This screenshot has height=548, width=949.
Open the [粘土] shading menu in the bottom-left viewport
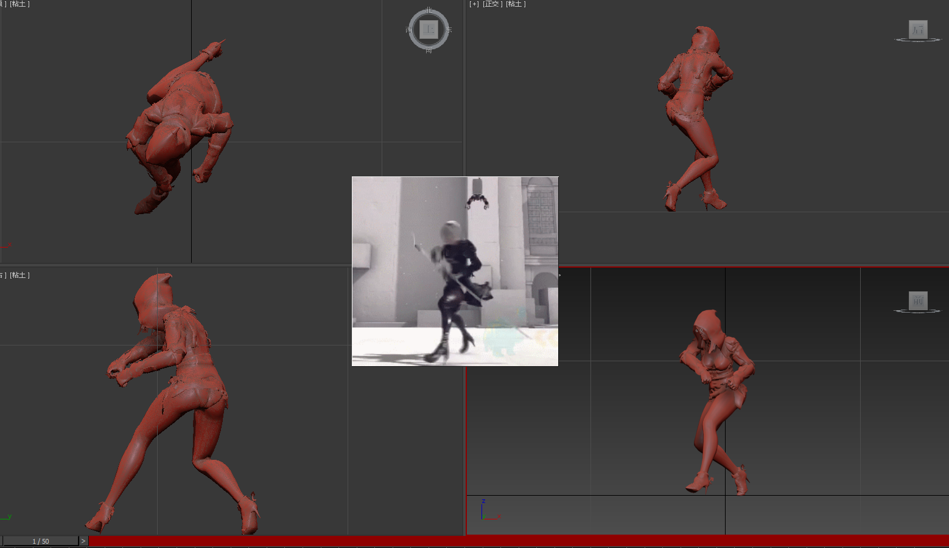tap(19, 276)
